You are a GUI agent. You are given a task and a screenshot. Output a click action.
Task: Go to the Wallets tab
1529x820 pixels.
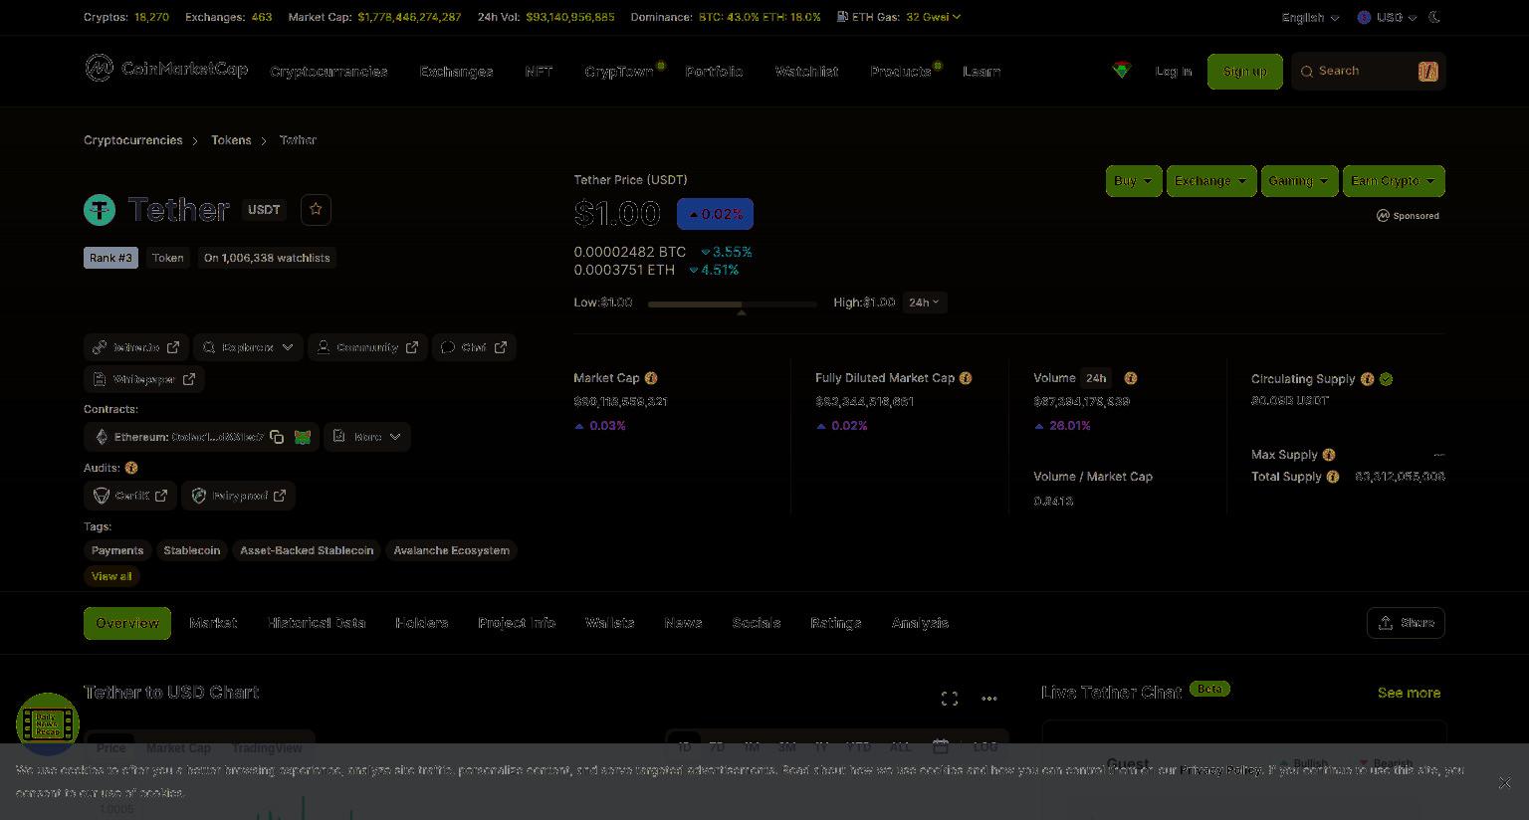(x=610, y=623)
